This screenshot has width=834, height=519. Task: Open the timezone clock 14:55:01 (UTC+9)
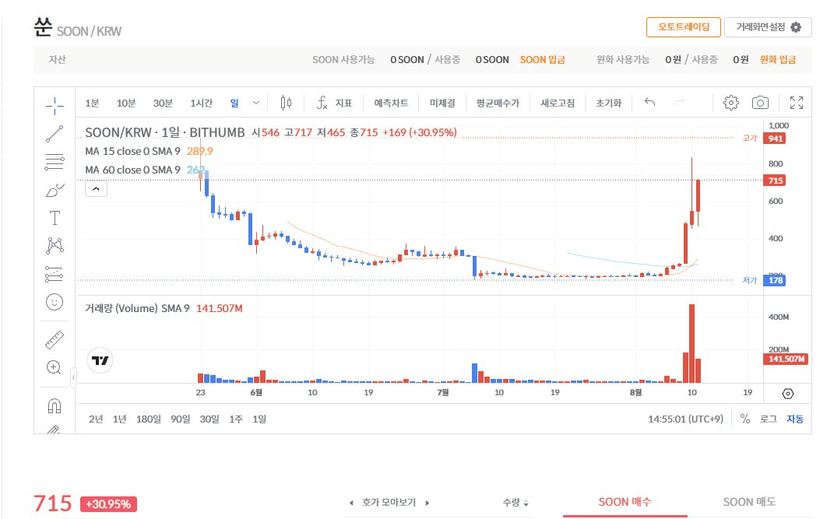point(685,419)
